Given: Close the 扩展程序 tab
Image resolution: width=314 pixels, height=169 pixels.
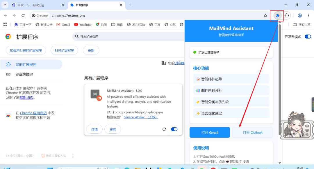Looking at the screenshot, I should (x=121, y=5).
